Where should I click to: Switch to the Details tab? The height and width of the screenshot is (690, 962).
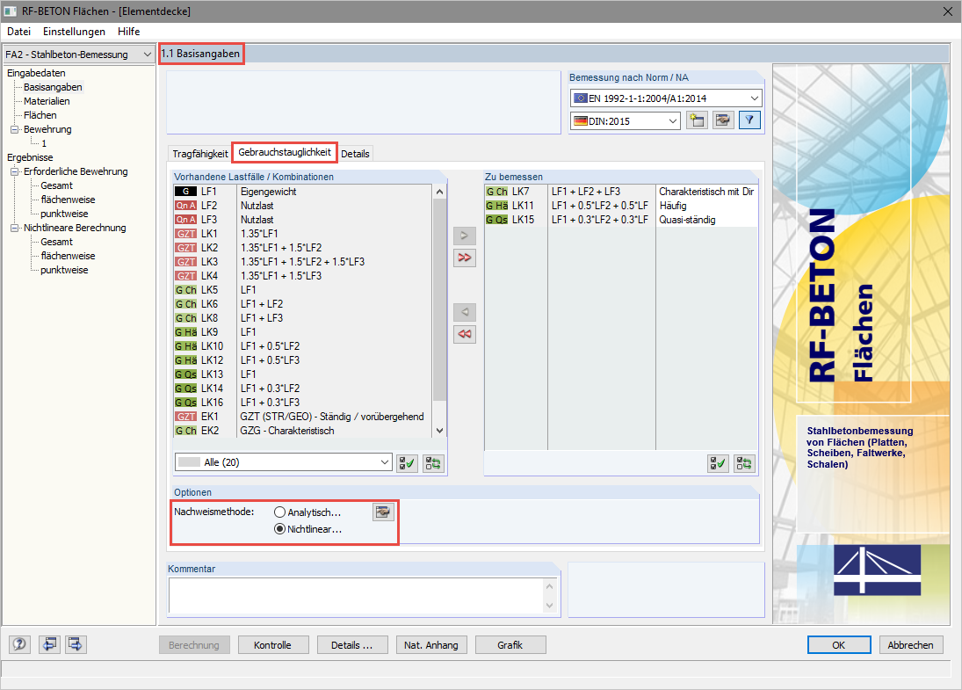coord(355,154)
